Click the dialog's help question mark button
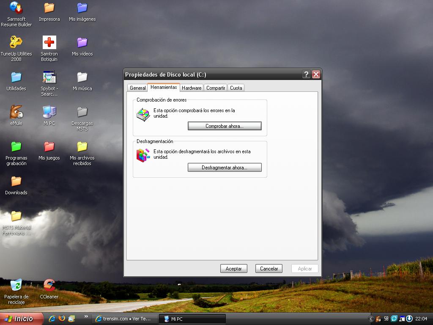433x325 pixels. [306, 74]
